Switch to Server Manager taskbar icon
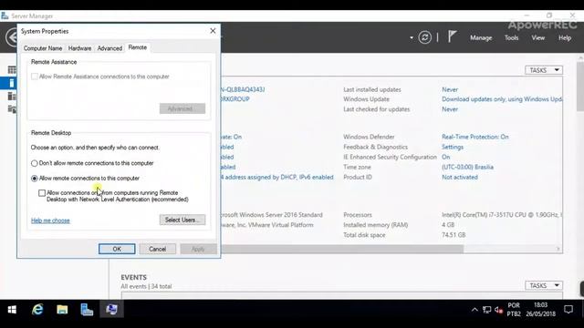Image resolution: width=584 pixels, height=328 pixels. tap(87, 310)
